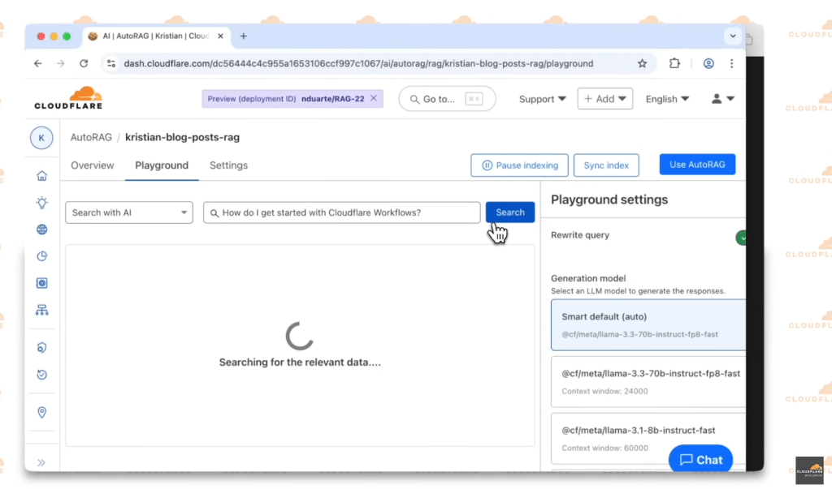Click the clock history sidebar icon

click(x=41, y=375)
